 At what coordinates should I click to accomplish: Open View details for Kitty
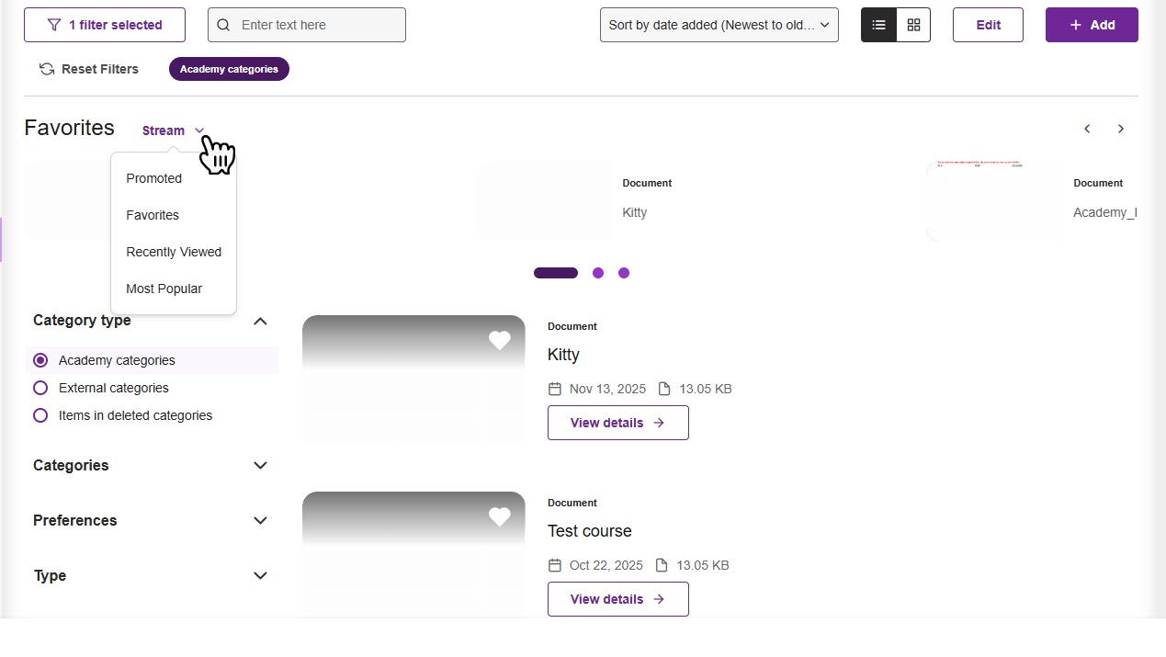pyautogui.click(x=618, y=423)
